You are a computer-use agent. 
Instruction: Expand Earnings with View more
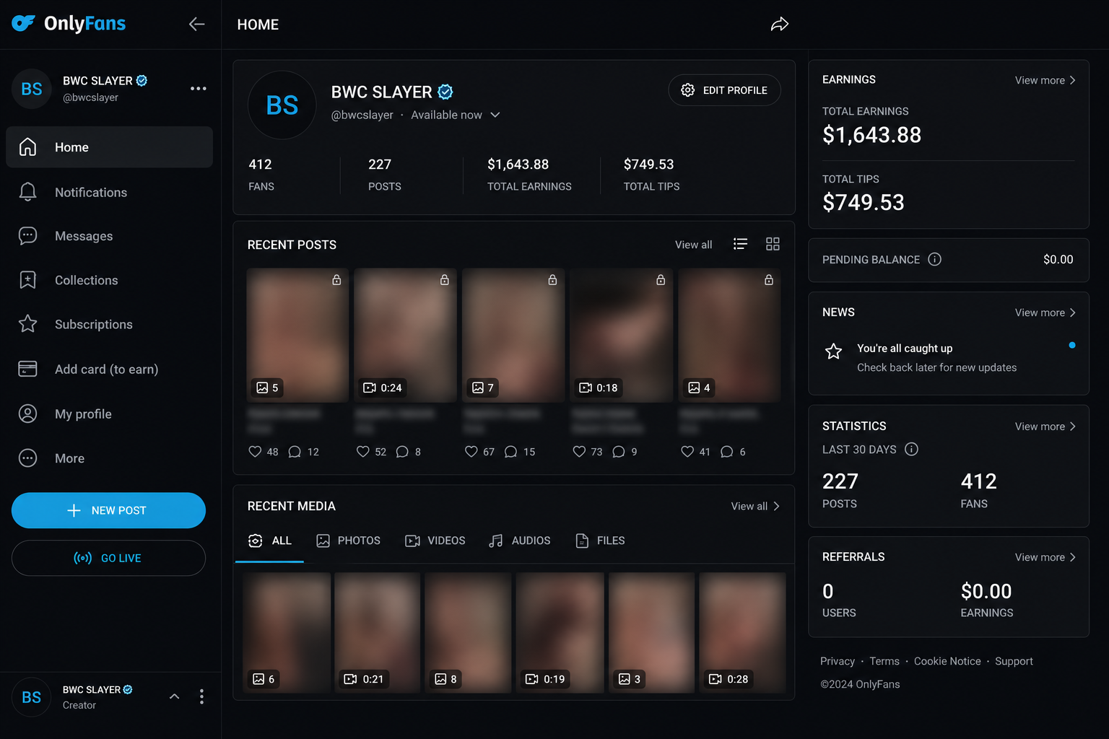tap(1045, 80)
